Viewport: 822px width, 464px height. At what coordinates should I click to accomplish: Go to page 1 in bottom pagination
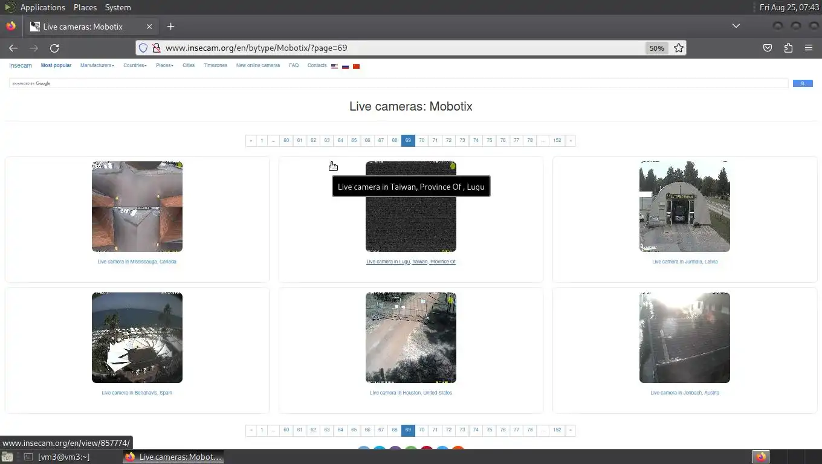262,430
